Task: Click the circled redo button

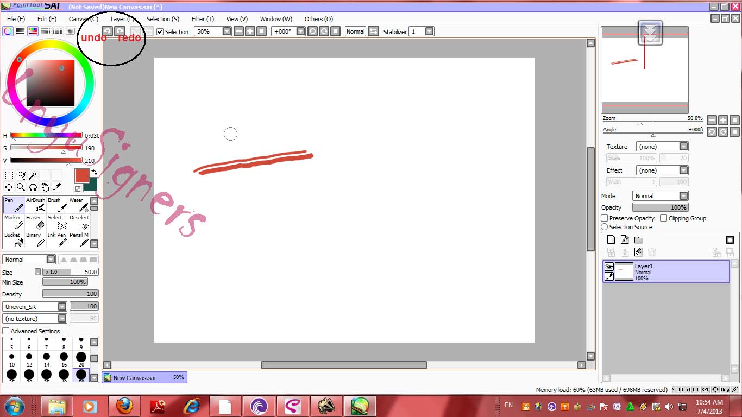Action: 120,31
